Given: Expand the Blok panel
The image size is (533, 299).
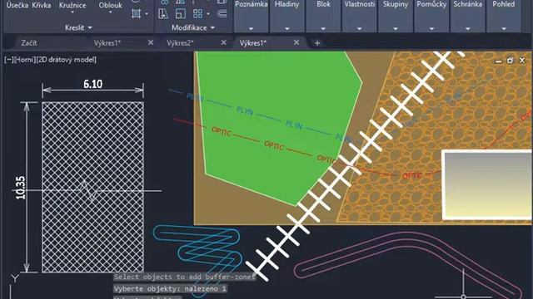Looking at the screenshot, I should click(323, 29).
